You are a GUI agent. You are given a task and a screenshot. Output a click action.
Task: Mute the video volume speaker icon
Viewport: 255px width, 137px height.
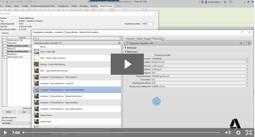[227, 133]
